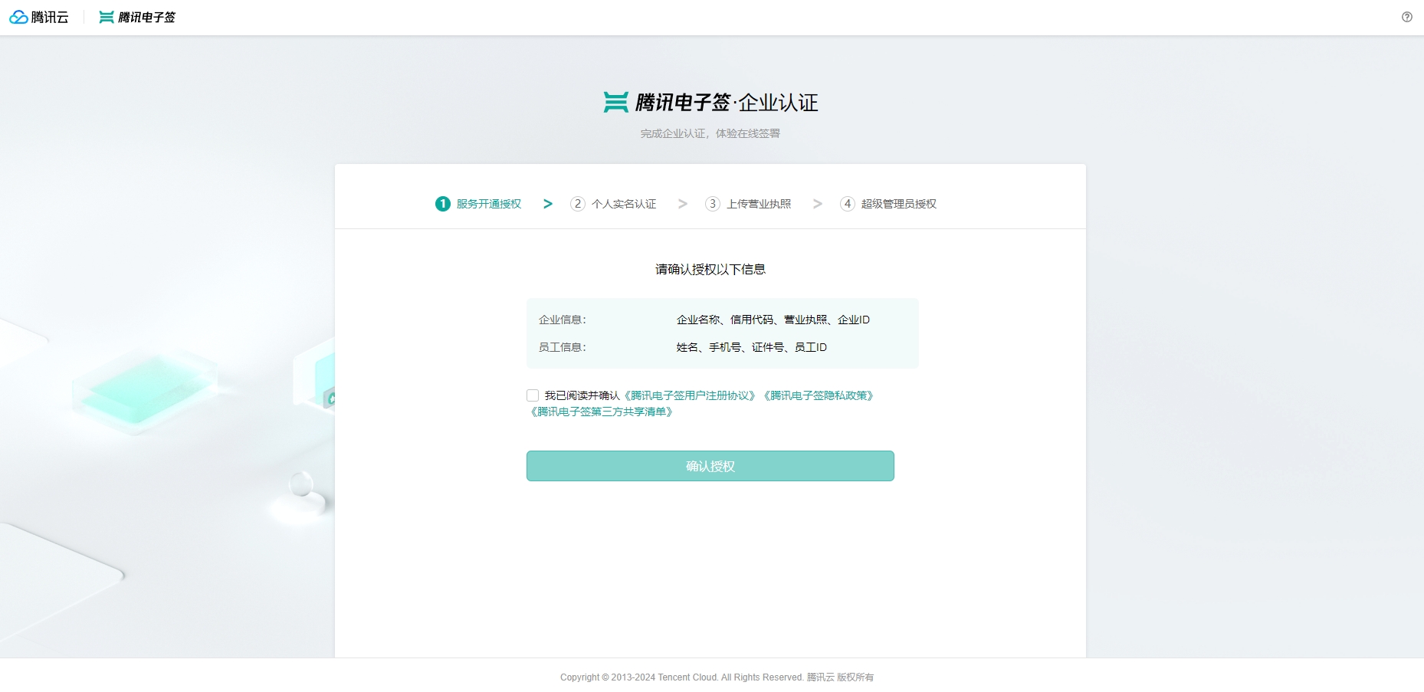Click the 企业信息 label

(563, 320)
